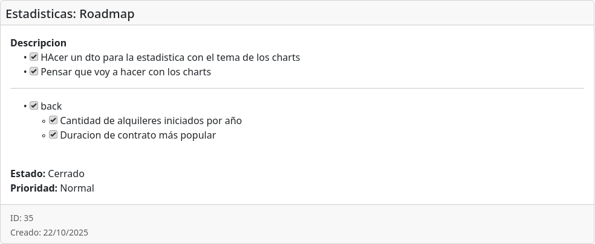Click the 'back' list item text
Screen dimensions: 595x244
[51, 107]
